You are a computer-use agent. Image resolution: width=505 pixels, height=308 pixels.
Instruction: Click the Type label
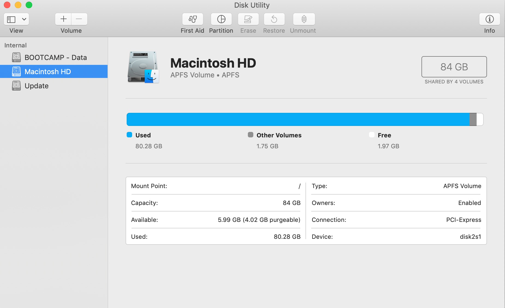(x=319, y=186)
